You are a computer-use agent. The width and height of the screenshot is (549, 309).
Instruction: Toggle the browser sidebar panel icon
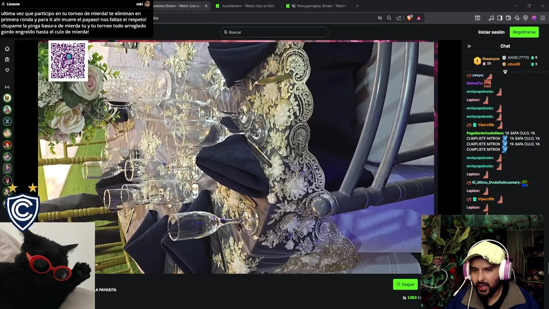(x=500, y=18)
